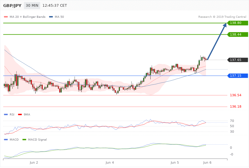
Task: Select the 137.15 pivot price tag
Action: pos(238,76)
